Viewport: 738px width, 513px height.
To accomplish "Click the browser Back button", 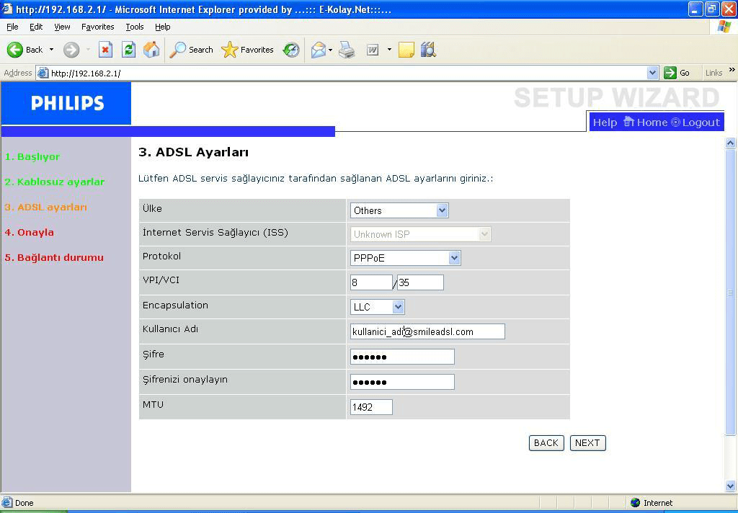I will click(x=25, y=50).
